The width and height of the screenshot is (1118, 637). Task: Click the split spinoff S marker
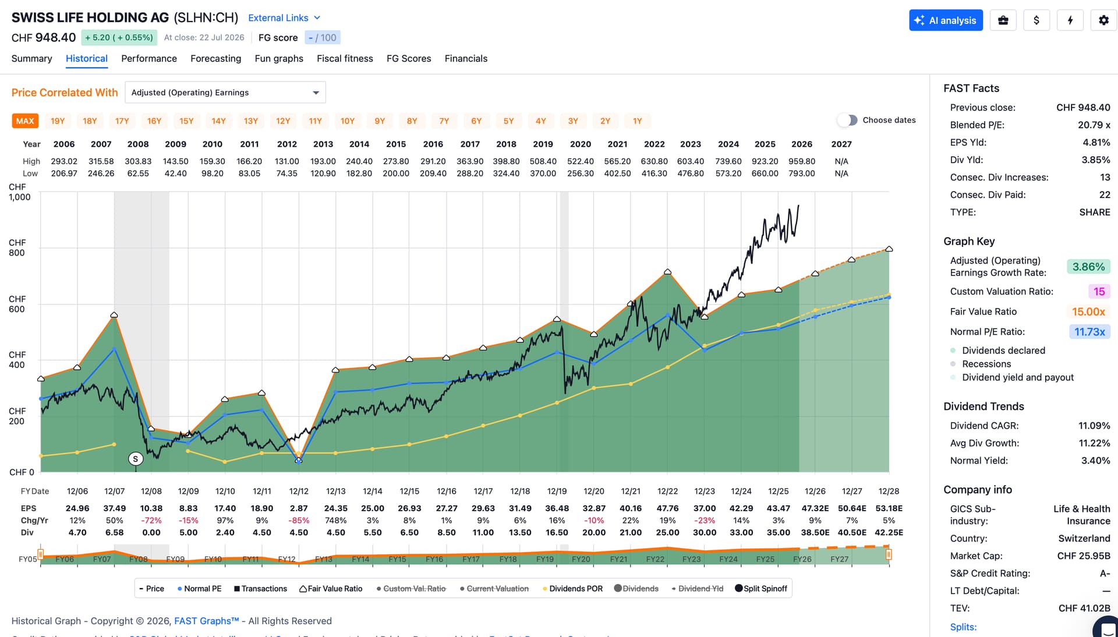[x=135, y=459]
